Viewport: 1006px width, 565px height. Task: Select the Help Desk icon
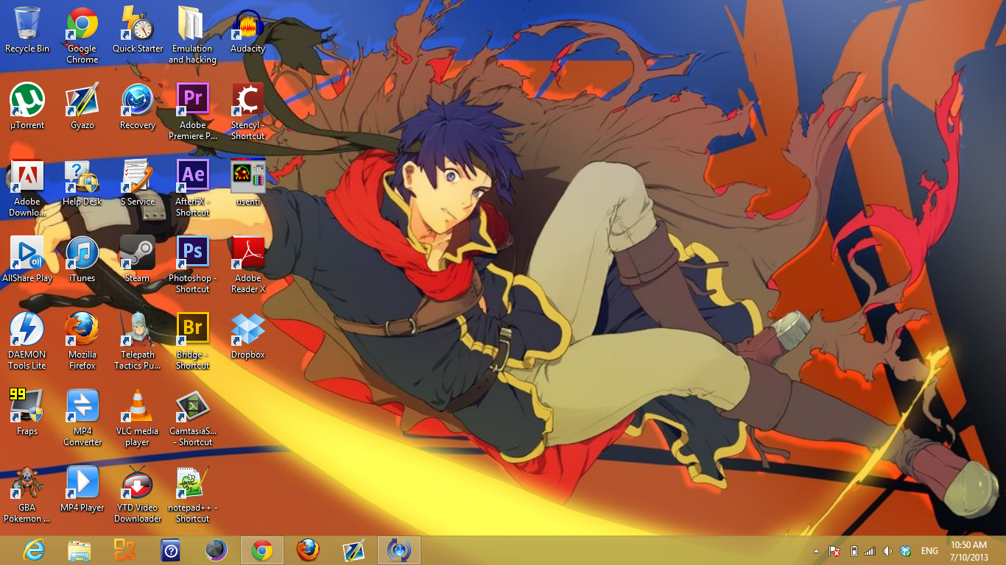click(82, 183)
